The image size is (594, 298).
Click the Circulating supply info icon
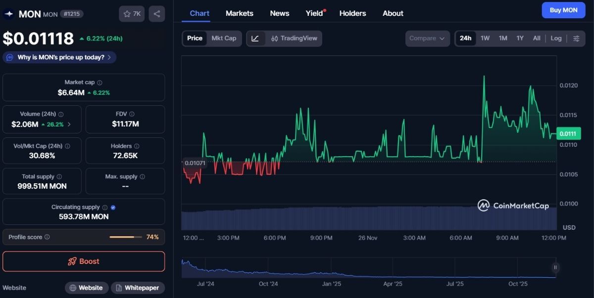pos(104,208)
